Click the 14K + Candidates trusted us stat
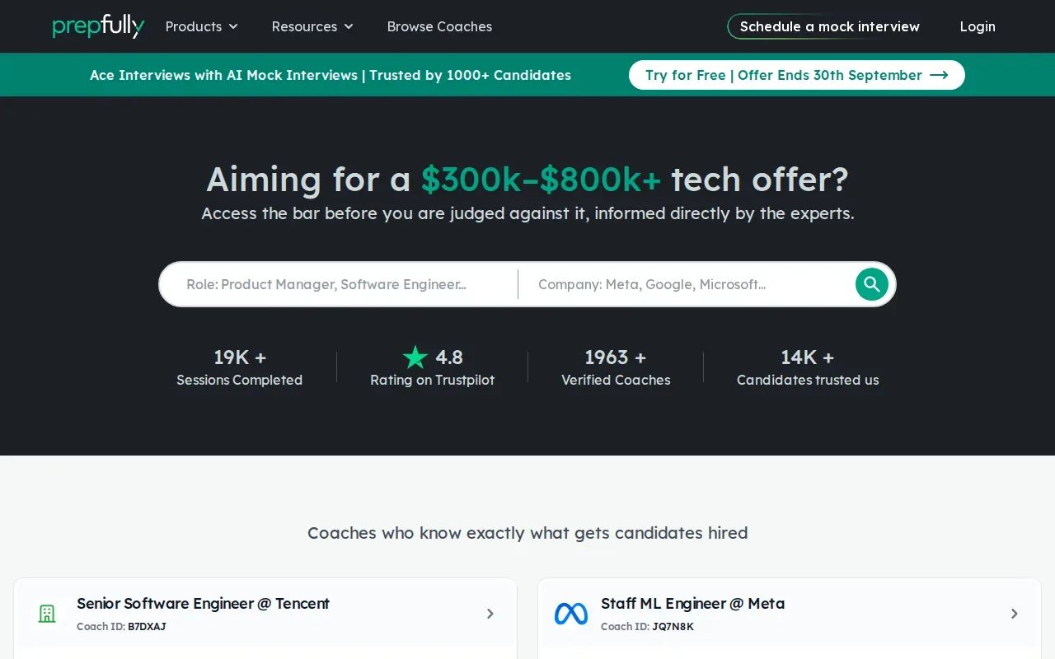The image size is (1055, 659). click(808, 367)
